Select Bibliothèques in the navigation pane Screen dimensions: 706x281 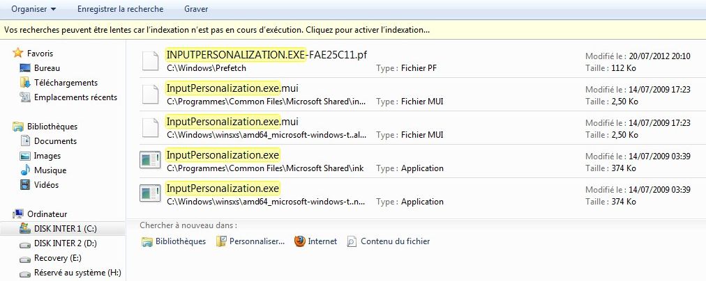click(x=52, y=127)
